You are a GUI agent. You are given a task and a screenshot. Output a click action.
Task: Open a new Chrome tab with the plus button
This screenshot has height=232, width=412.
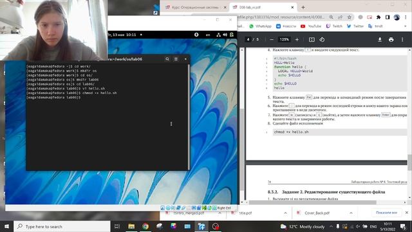pos(303,7)
